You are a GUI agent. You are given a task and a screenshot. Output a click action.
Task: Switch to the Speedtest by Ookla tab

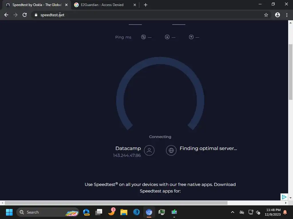point(37,5)
